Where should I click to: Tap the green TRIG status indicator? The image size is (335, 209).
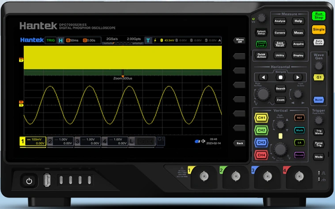tap(51, 40)
